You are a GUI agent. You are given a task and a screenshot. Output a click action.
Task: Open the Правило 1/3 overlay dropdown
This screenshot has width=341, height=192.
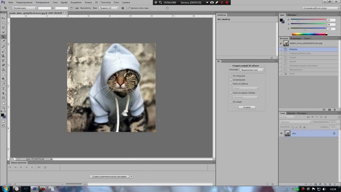click(x=109, y=8)
